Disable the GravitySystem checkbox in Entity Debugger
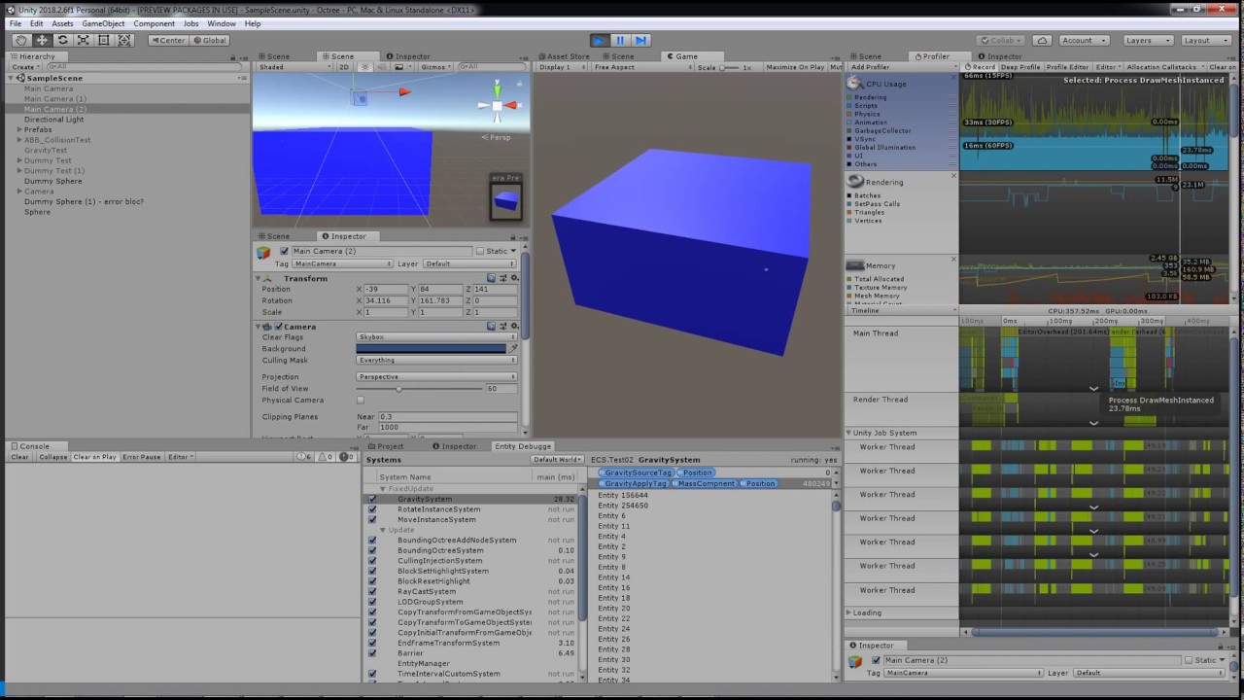This screenshot has width=1244, height=700. coord(372,499)
